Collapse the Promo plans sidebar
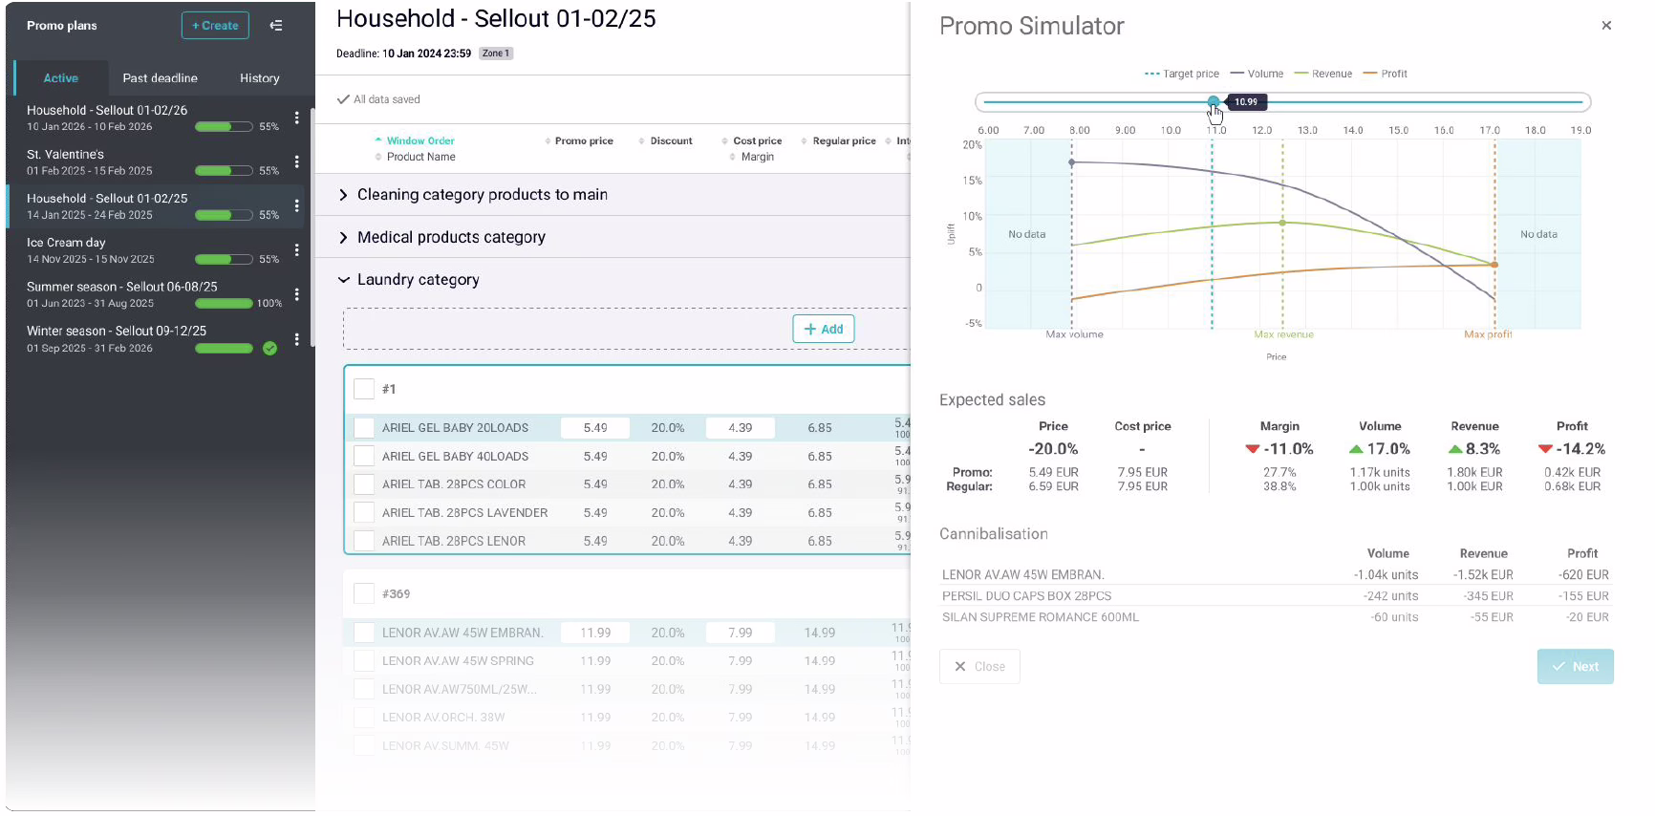The width and height of the screenshot is (1655, 816). click(276, 26)
